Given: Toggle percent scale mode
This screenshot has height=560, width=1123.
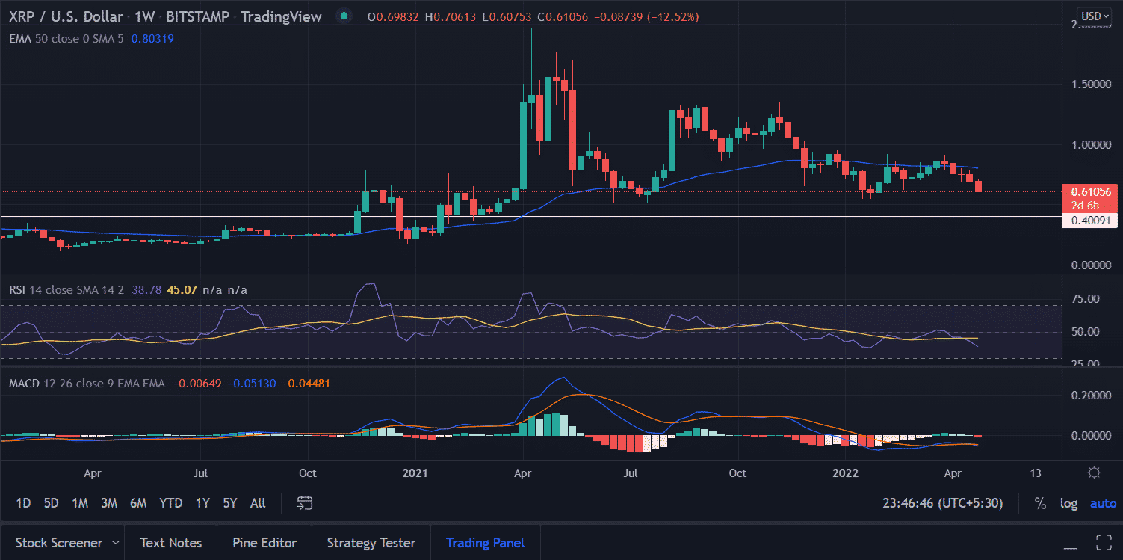Looking at the screenshot, I should [1040, 503].
